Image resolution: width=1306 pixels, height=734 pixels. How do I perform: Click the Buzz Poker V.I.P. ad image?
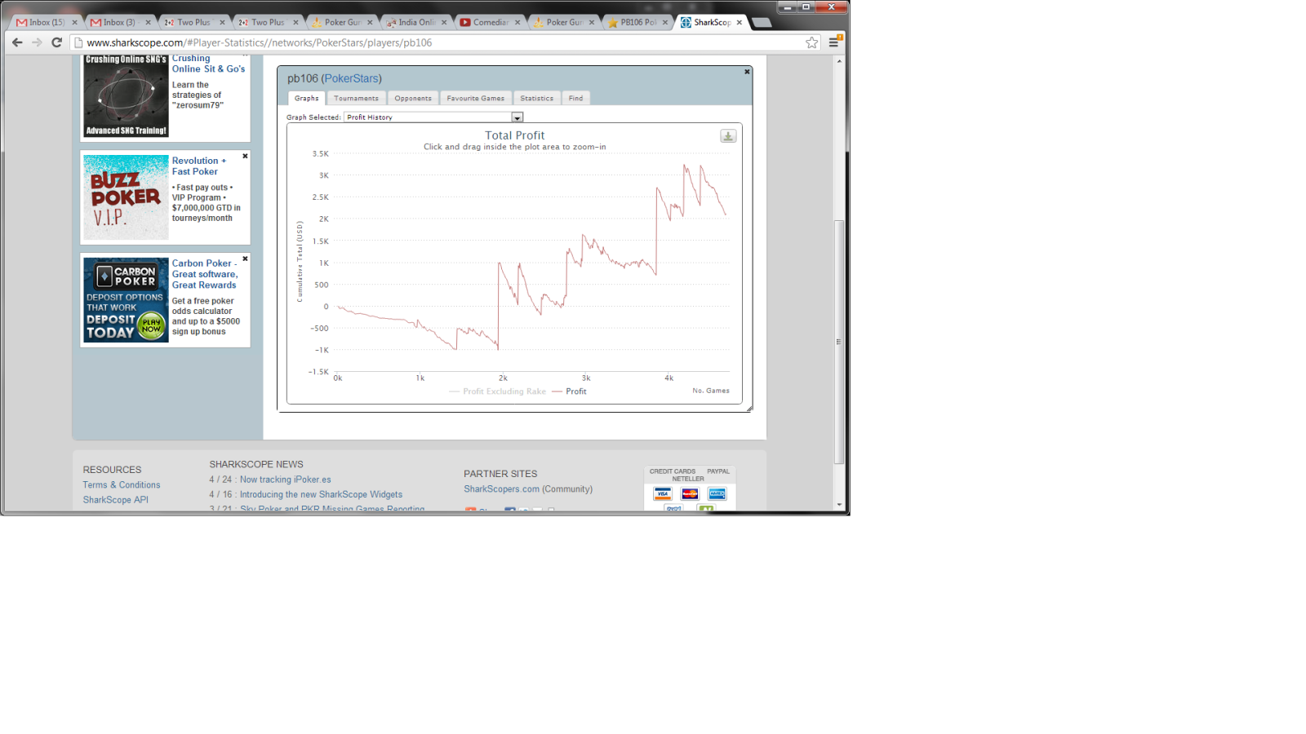click(126, 197)
